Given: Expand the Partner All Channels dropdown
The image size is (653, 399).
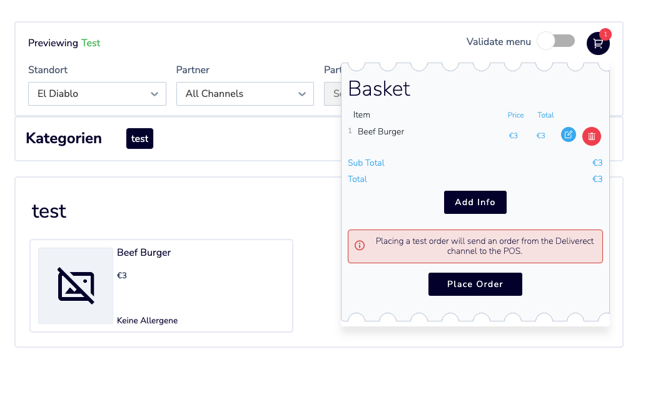Looking at the screenshot, I should 245,94.
